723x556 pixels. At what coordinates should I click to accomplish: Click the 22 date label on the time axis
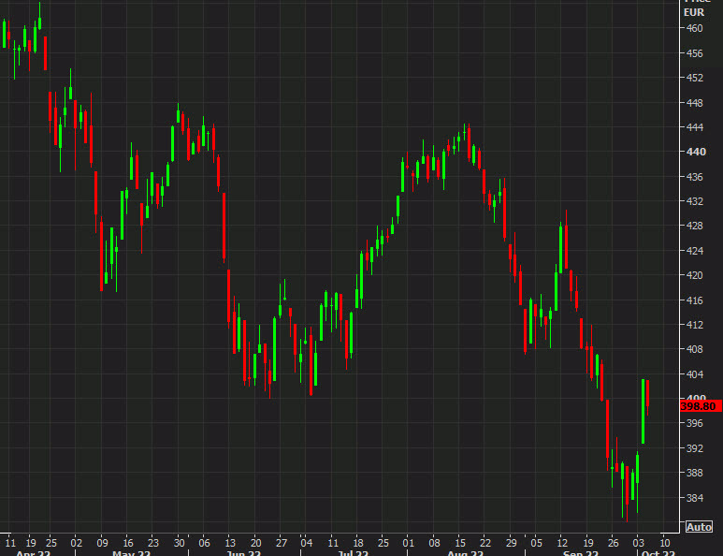(x=485, y=543)
